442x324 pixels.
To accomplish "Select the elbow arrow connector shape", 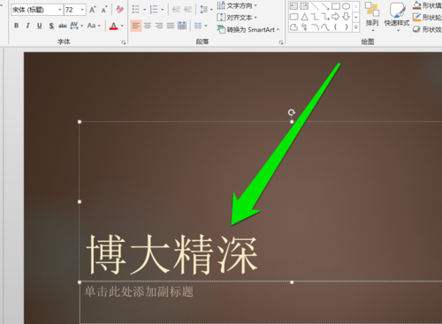I will point(325,17).
